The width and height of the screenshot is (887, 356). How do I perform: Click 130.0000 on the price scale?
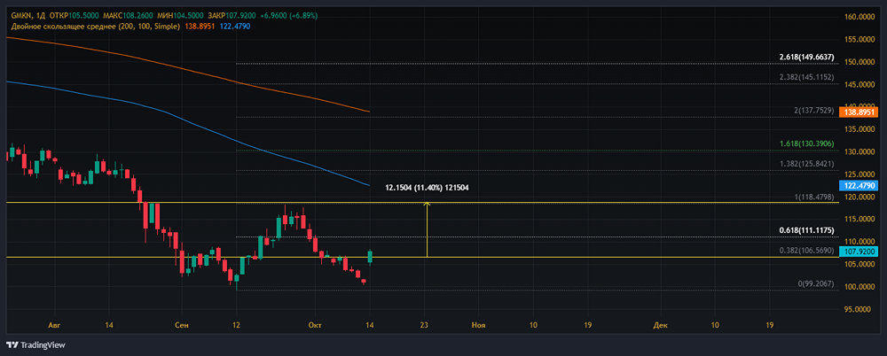click(x=858, y=152)
